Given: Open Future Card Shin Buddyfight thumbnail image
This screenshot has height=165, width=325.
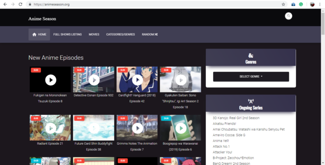Looking at the screenshot, I should pyautogui.click(x=93, y=128).
